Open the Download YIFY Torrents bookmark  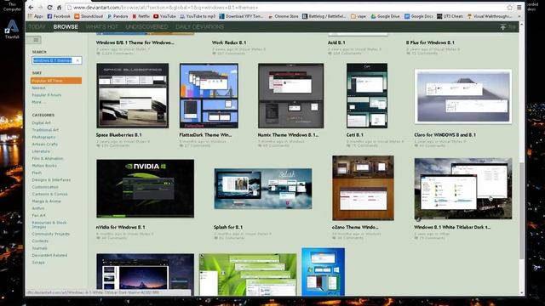click(241, 16)
